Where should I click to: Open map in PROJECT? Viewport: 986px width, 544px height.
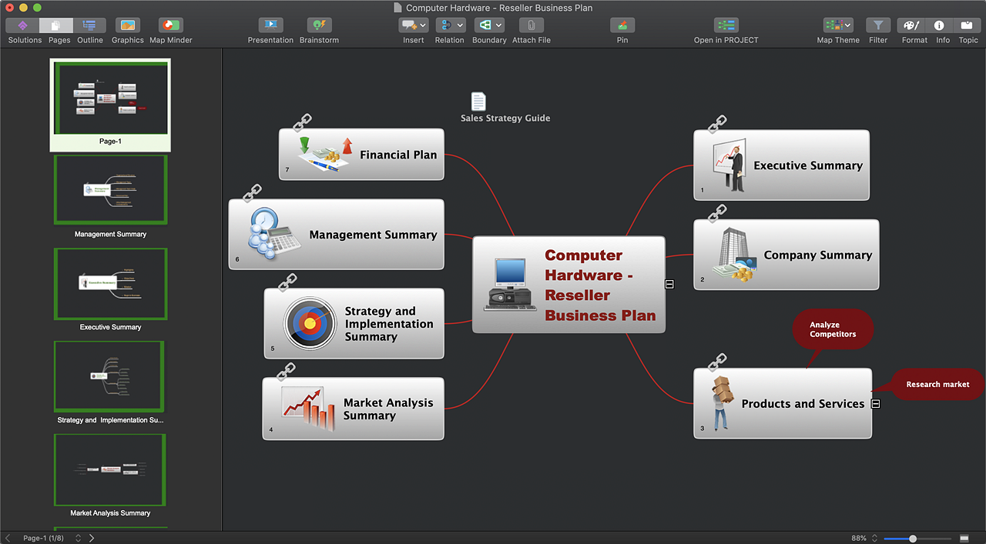pos(726,25)
